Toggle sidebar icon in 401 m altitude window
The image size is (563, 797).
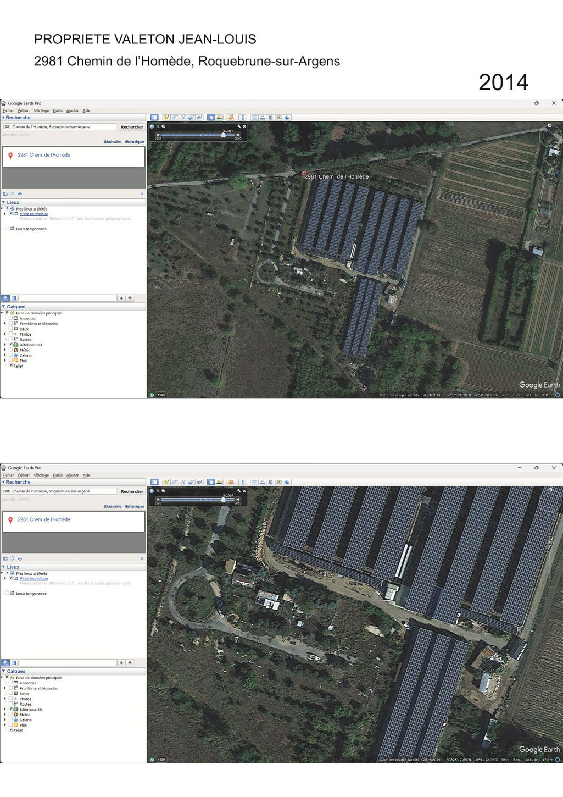pyautogui.click(x=154, y=118)
